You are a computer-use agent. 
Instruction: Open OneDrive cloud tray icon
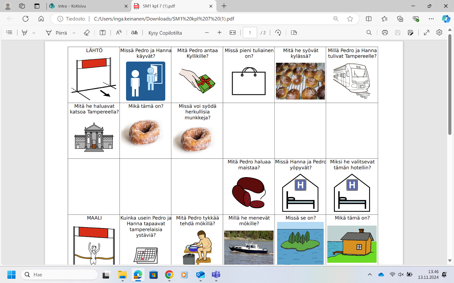pyautogui.click(x=381, y=275)
